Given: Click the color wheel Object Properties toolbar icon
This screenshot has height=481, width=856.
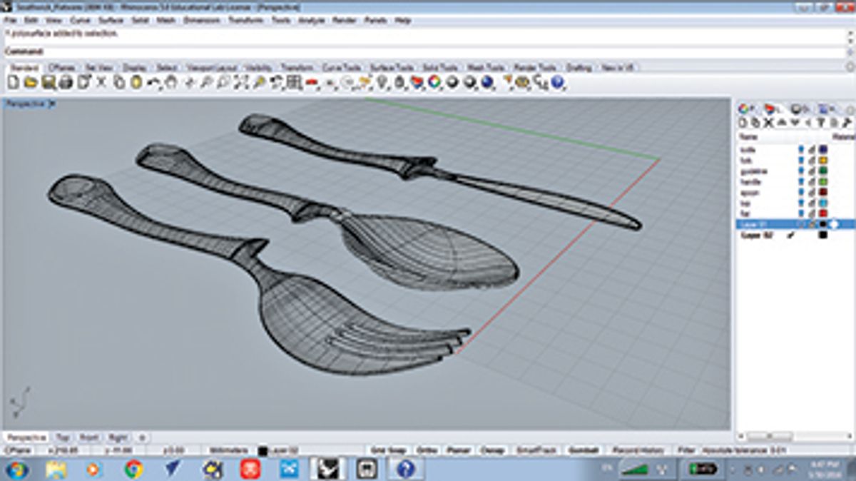Looking at the screenshot, I should point(434,83).
